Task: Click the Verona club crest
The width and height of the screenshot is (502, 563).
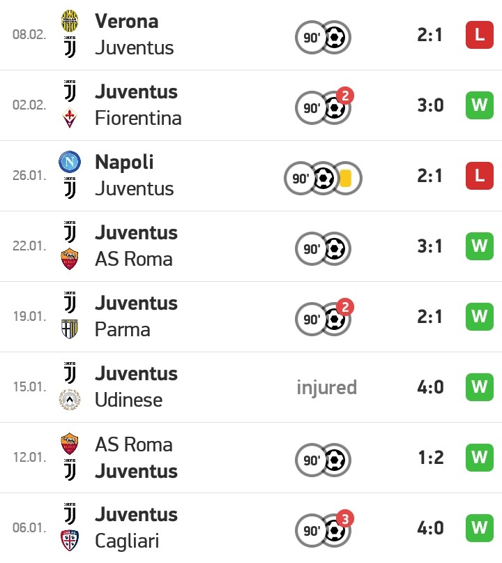Action: pos(70,21)
